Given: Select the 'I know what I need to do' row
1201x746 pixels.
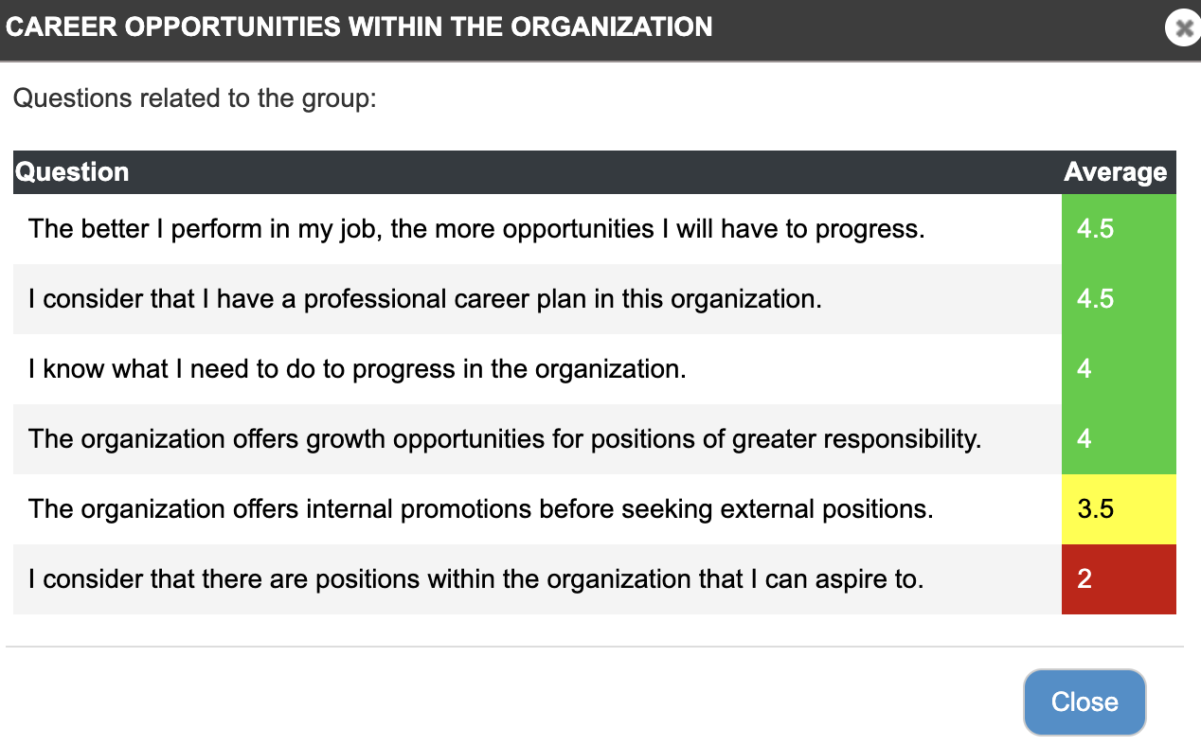Looking at the screenshot, I should [595, 369].
